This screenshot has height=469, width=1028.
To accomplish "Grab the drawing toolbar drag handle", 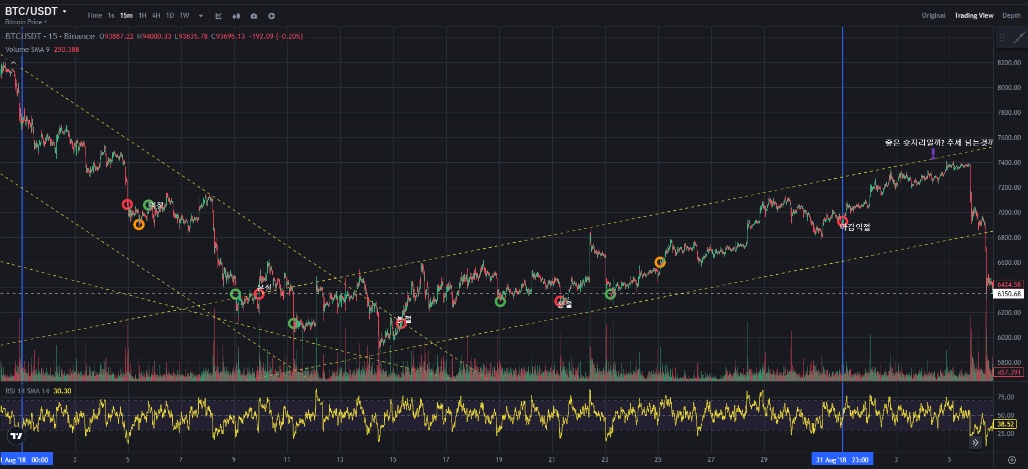I will (1002, 38).
